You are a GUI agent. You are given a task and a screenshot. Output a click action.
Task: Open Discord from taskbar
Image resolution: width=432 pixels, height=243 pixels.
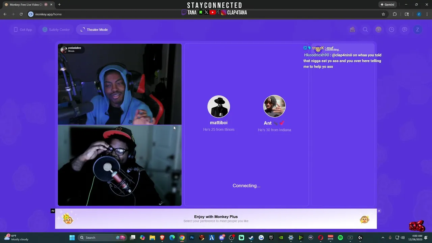coord(222,238)
